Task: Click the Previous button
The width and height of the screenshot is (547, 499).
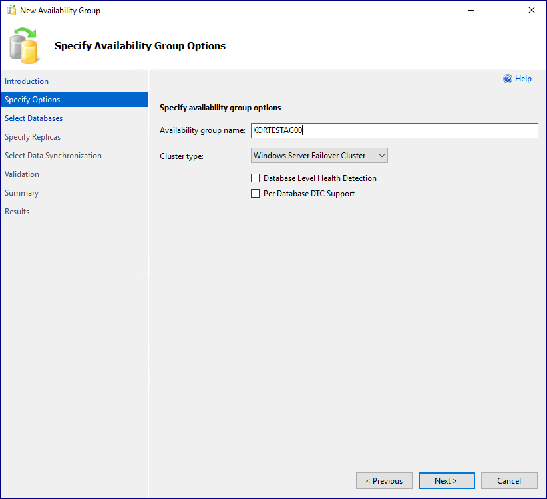Action: click(384, 481)
